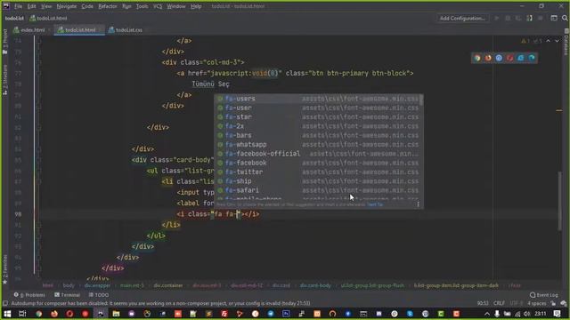The height and width of the screenshot is (320, 570).
Task: Click the editor vertical scrollbar thumb
Action: tap(560, 200)
